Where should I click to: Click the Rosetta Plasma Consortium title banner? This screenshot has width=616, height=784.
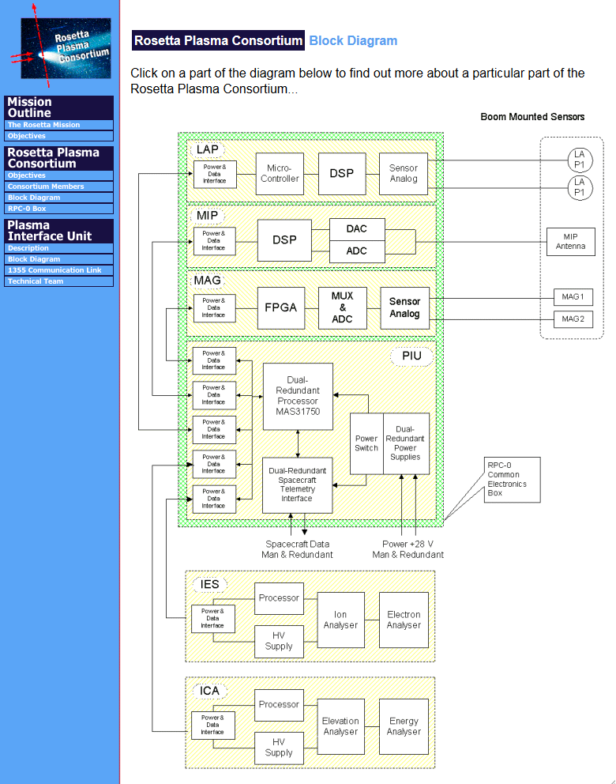click(218, 40)
